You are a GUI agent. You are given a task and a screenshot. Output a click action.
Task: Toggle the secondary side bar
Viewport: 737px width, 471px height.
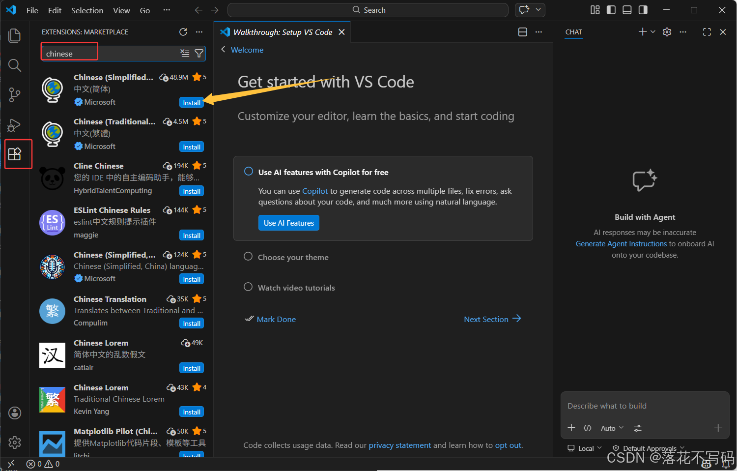(643, 10)
